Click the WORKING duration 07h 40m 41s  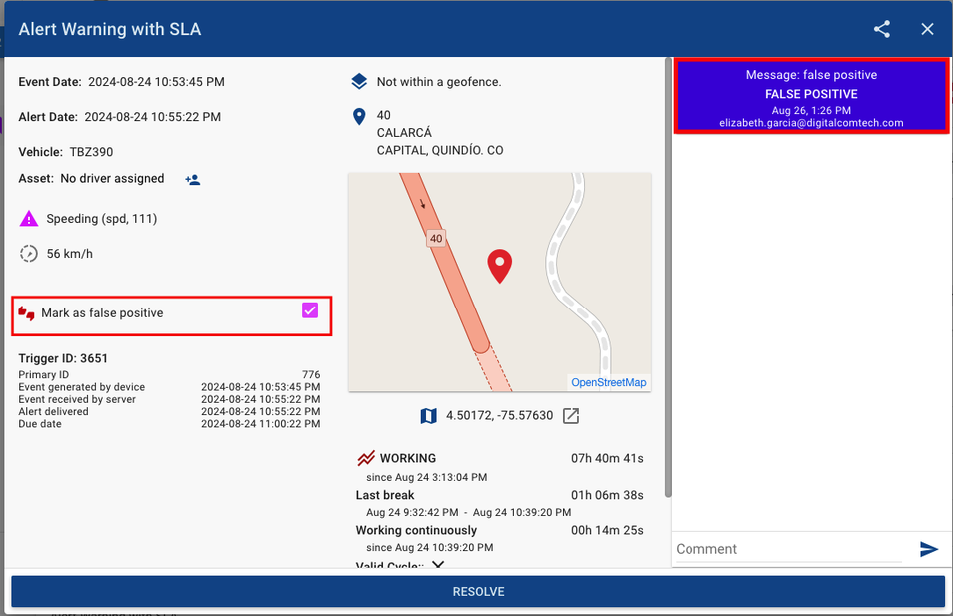607,458
